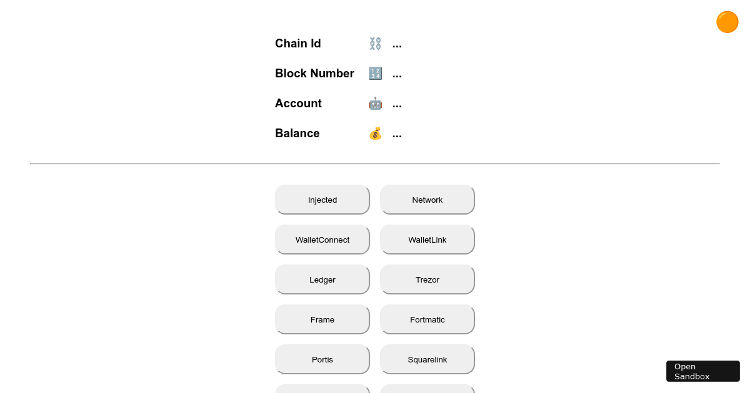Click the chain-link icon beside Chain Id
This screenshot has height=393, width=750.
[x=375, y=44]
